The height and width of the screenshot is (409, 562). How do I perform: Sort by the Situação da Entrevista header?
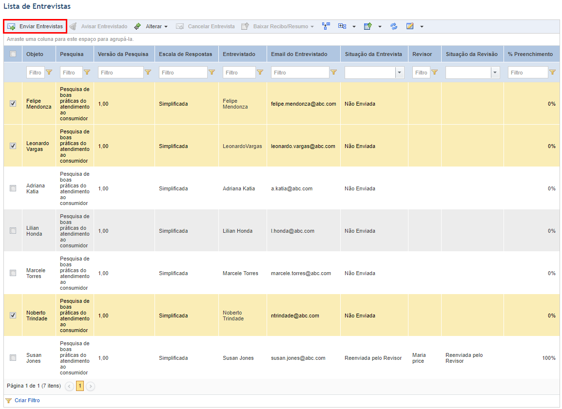373,54
